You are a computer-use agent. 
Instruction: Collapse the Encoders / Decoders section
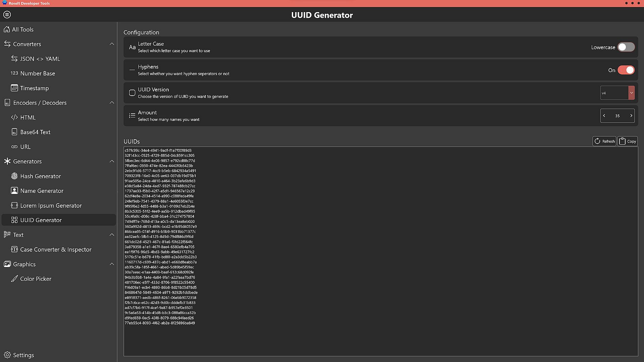(x=112, y=103)
